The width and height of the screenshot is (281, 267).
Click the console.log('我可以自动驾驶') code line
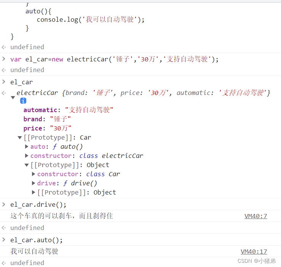(x=91, y=19)
